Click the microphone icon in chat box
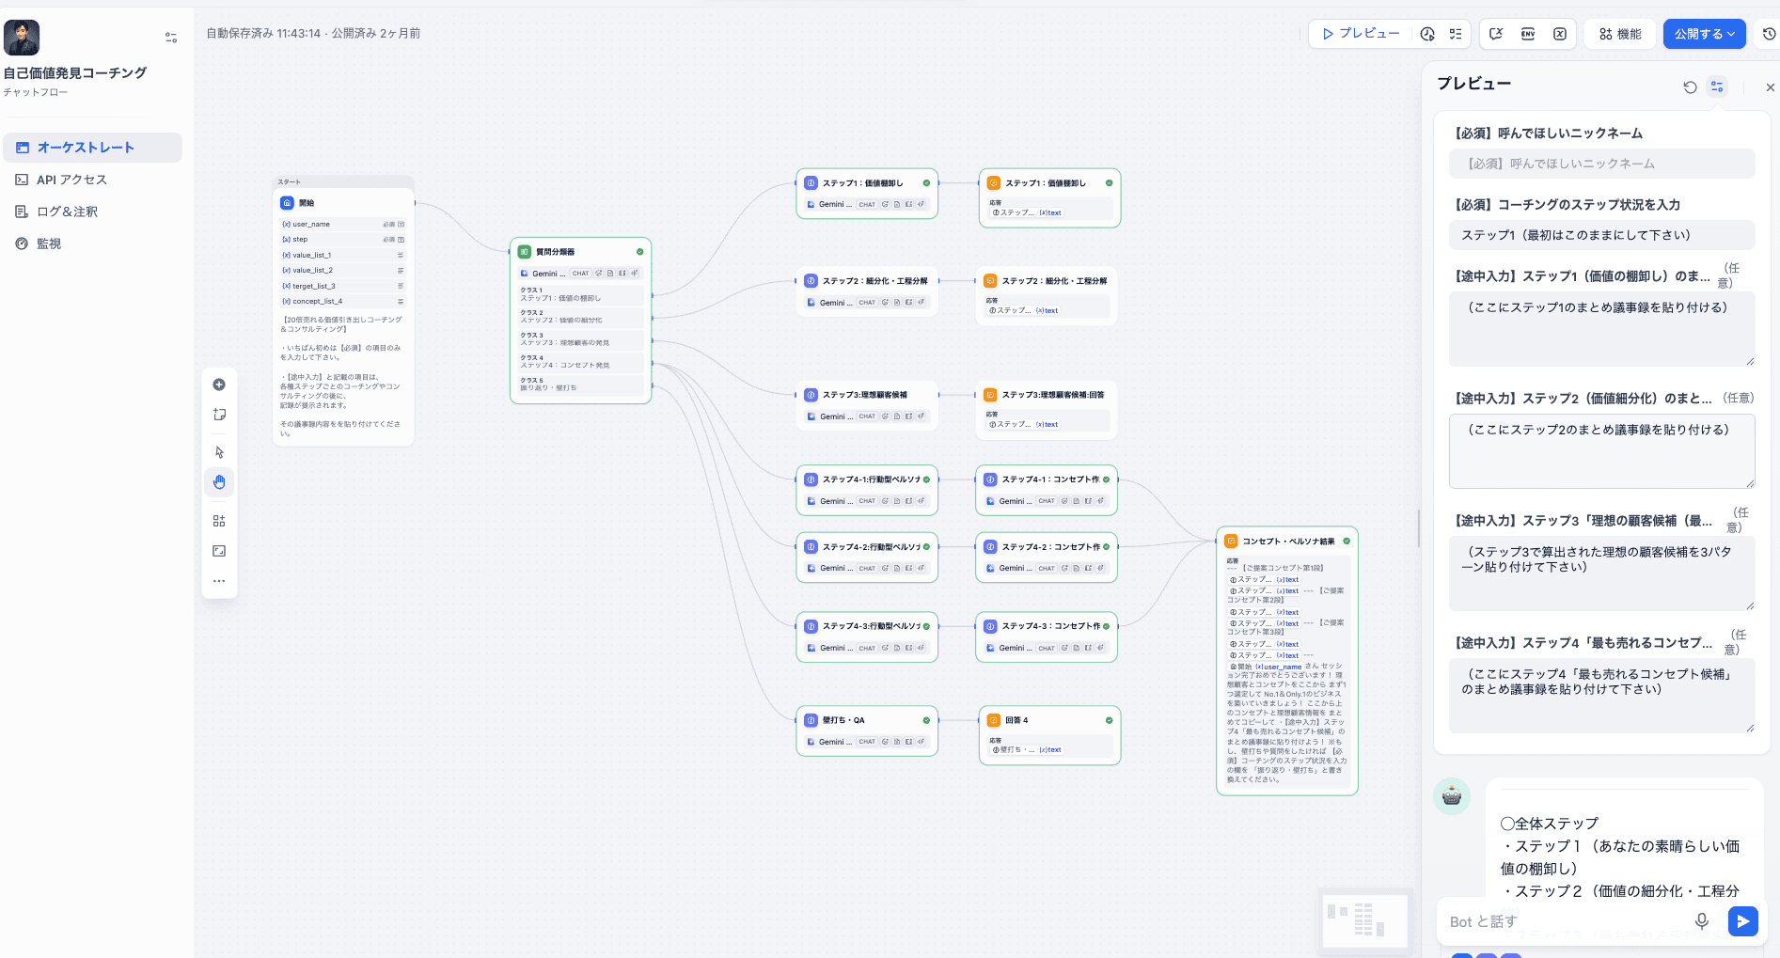This screenshot has width=1780, height=958. [1701, 921]
